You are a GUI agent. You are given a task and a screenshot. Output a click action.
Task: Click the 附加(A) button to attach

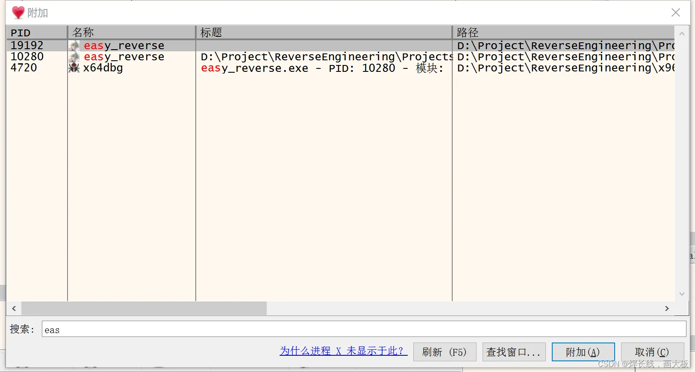[583, 352]
